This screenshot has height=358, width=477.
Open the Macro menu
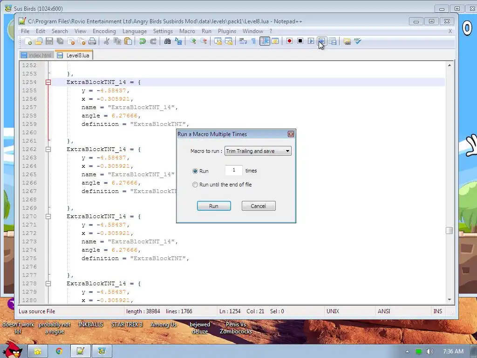tap(187, 31)
